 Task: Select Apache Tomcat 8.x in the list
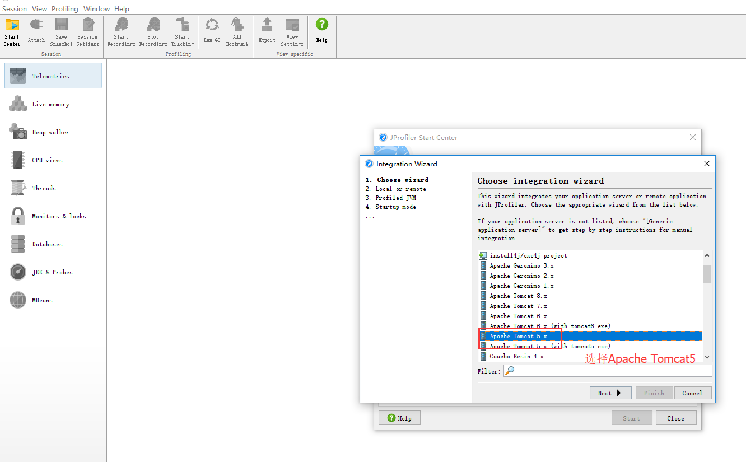590,296
